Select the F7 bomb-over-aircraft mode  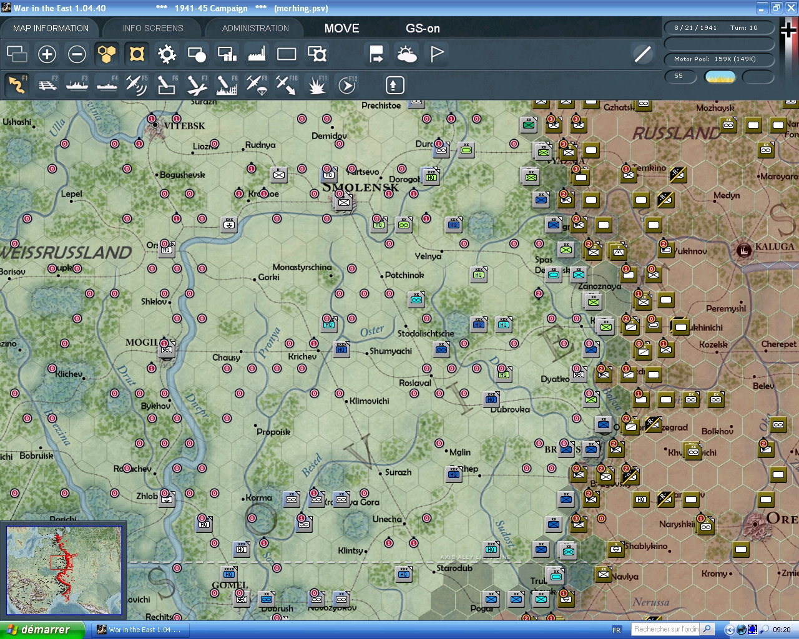point(197,85)
